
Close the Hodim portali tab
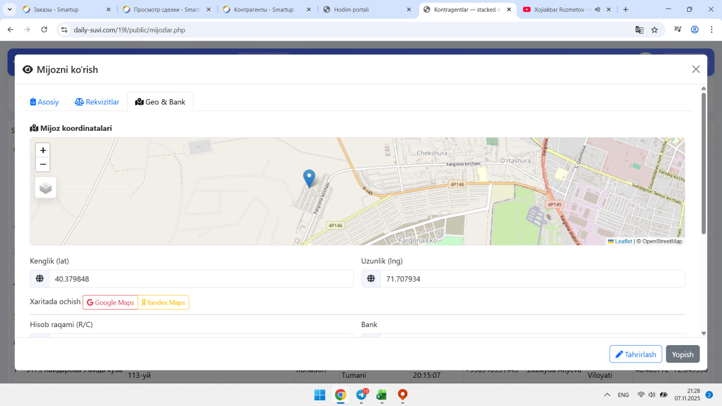(x=409, y=10)
